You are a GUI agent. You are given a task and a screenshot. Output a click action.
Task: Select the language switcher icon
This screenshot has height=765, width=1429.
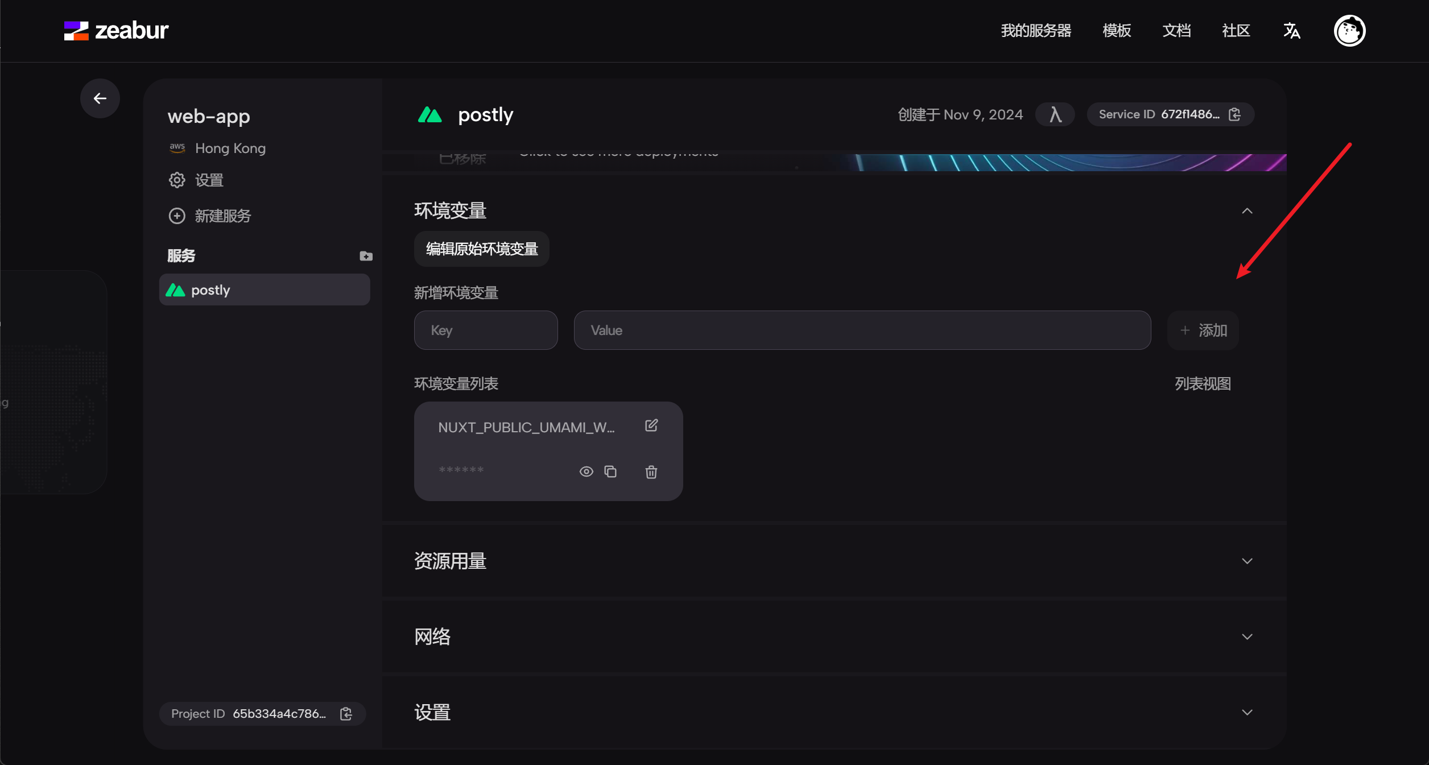[x=1292, y=30]
